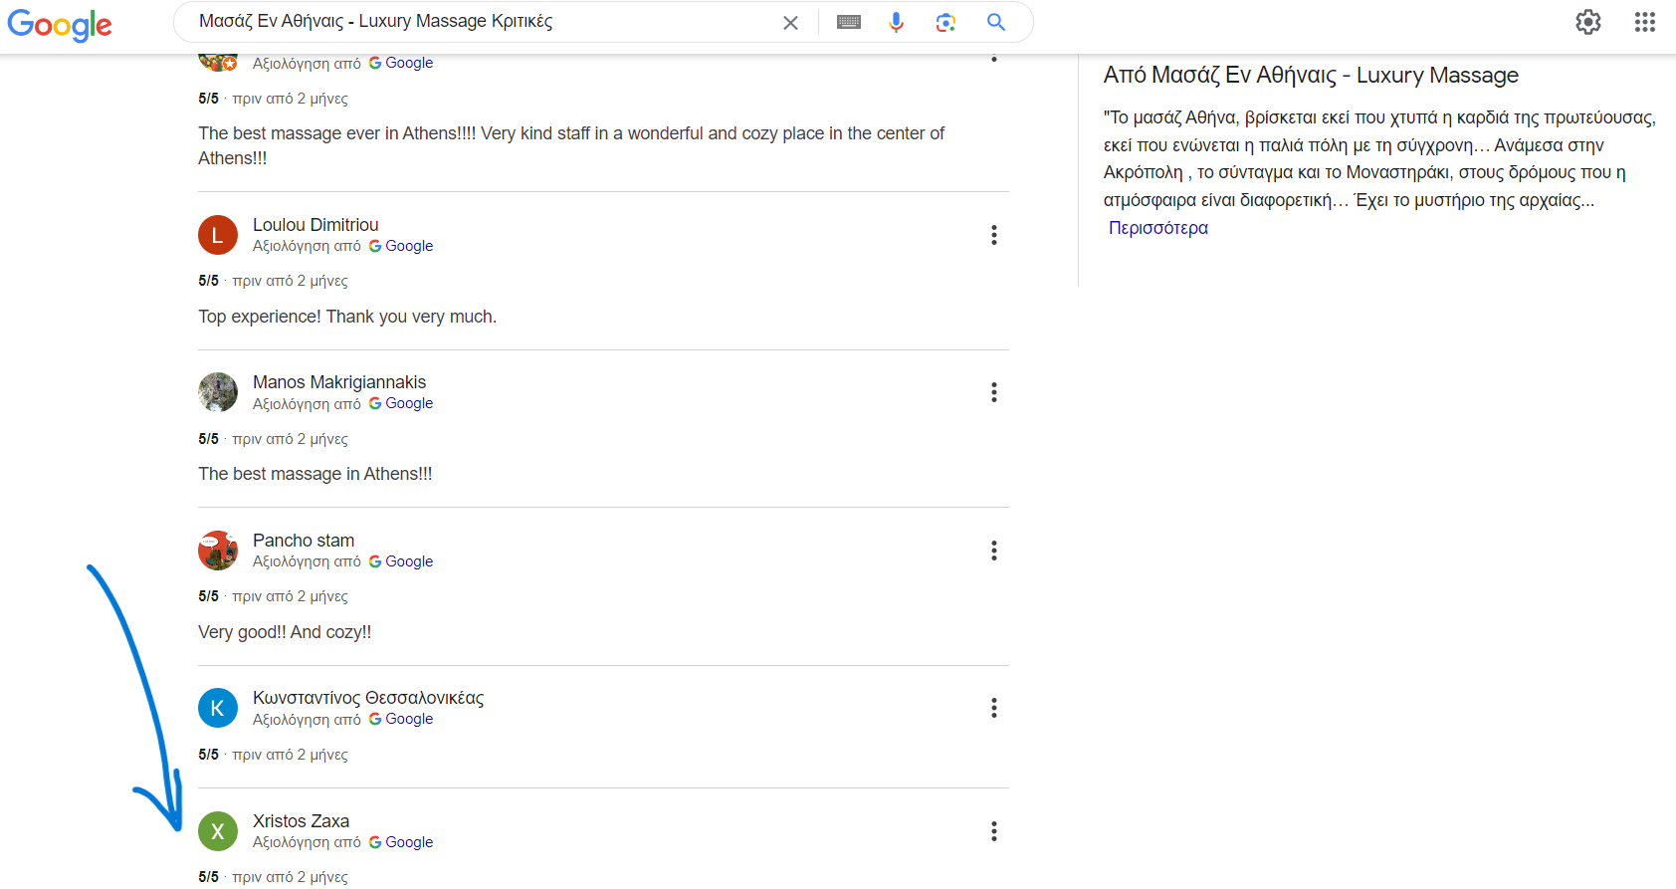Clear the search box text
Viewport: 1676px width, 889px height.
(x=790, y=22)
